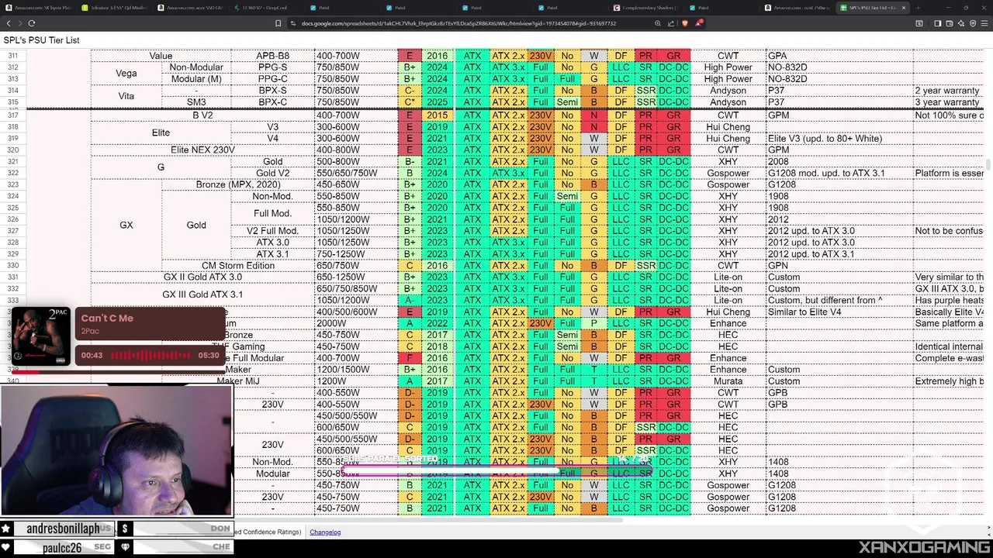Open a new browser tab with the plus
Viewport: 993px width, 558px height.
coord(918,8)
